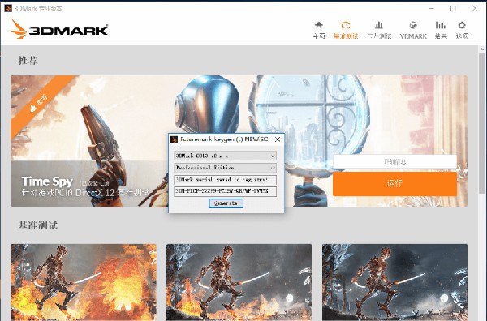Open the Benchmarks (基准测试) tab

pos(346,30)
